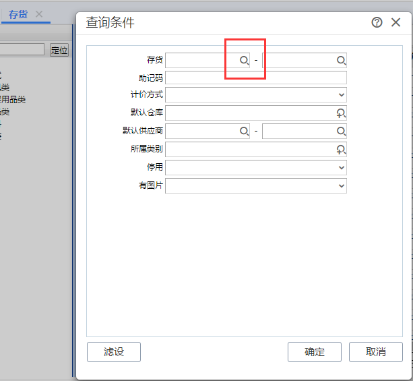Close the 存货 tab
The image size is (413, 381).
(x=39, y=14)
